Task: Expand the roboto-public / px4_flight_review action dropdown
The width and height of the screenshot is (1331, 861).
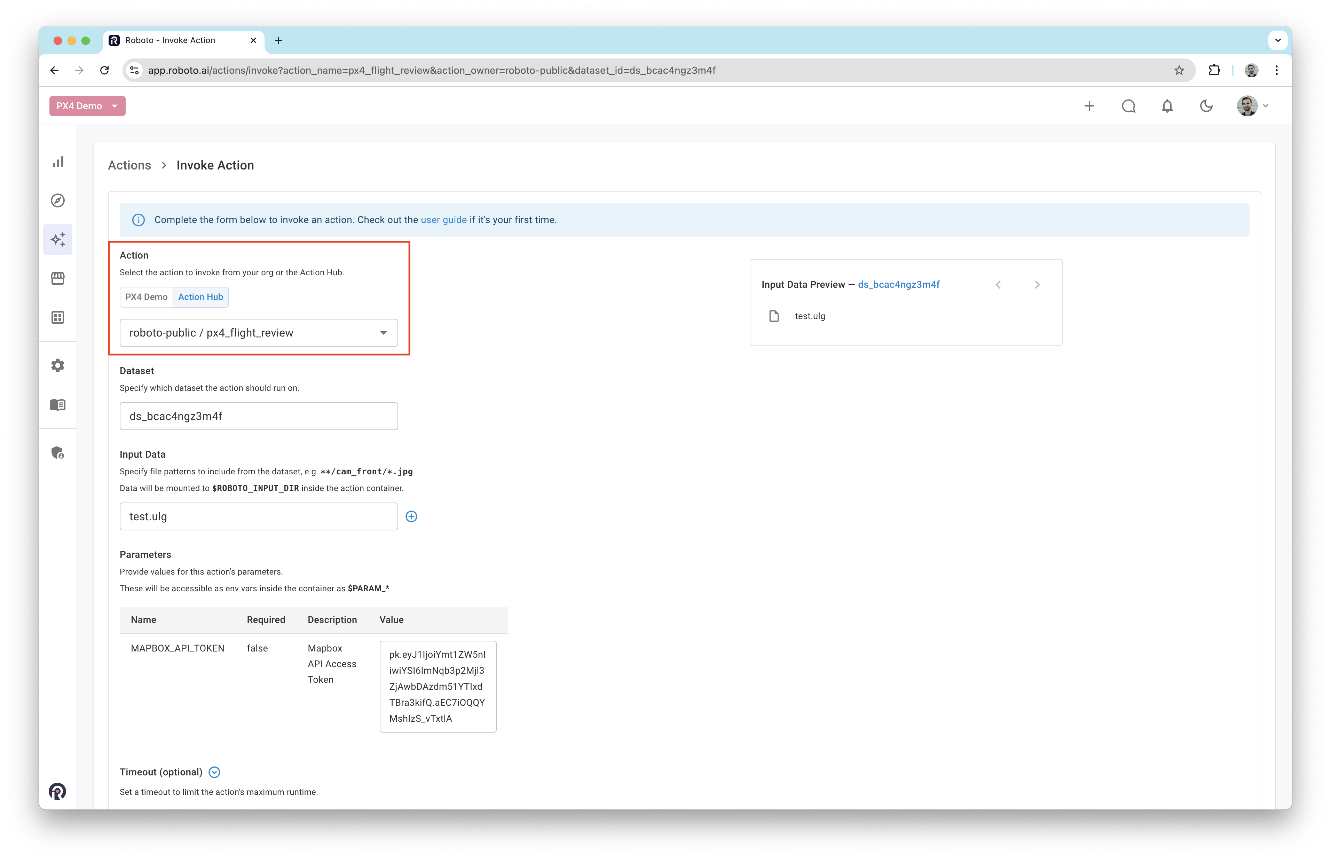Action: 259,333
